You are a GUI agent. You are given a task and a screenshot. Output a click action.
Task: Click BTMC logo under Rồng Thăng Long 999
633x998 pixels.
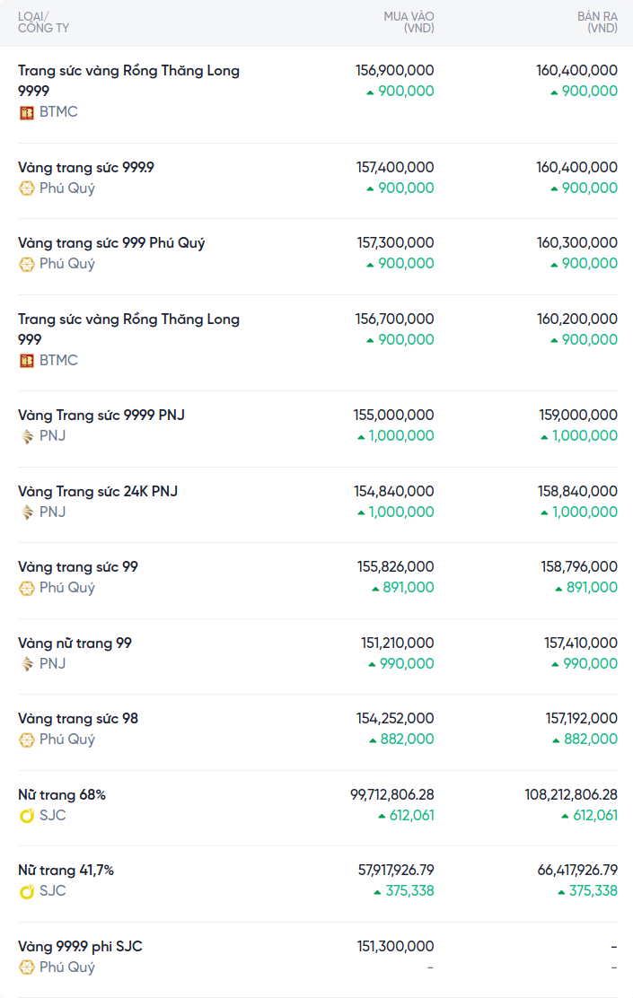click(27, 361)
